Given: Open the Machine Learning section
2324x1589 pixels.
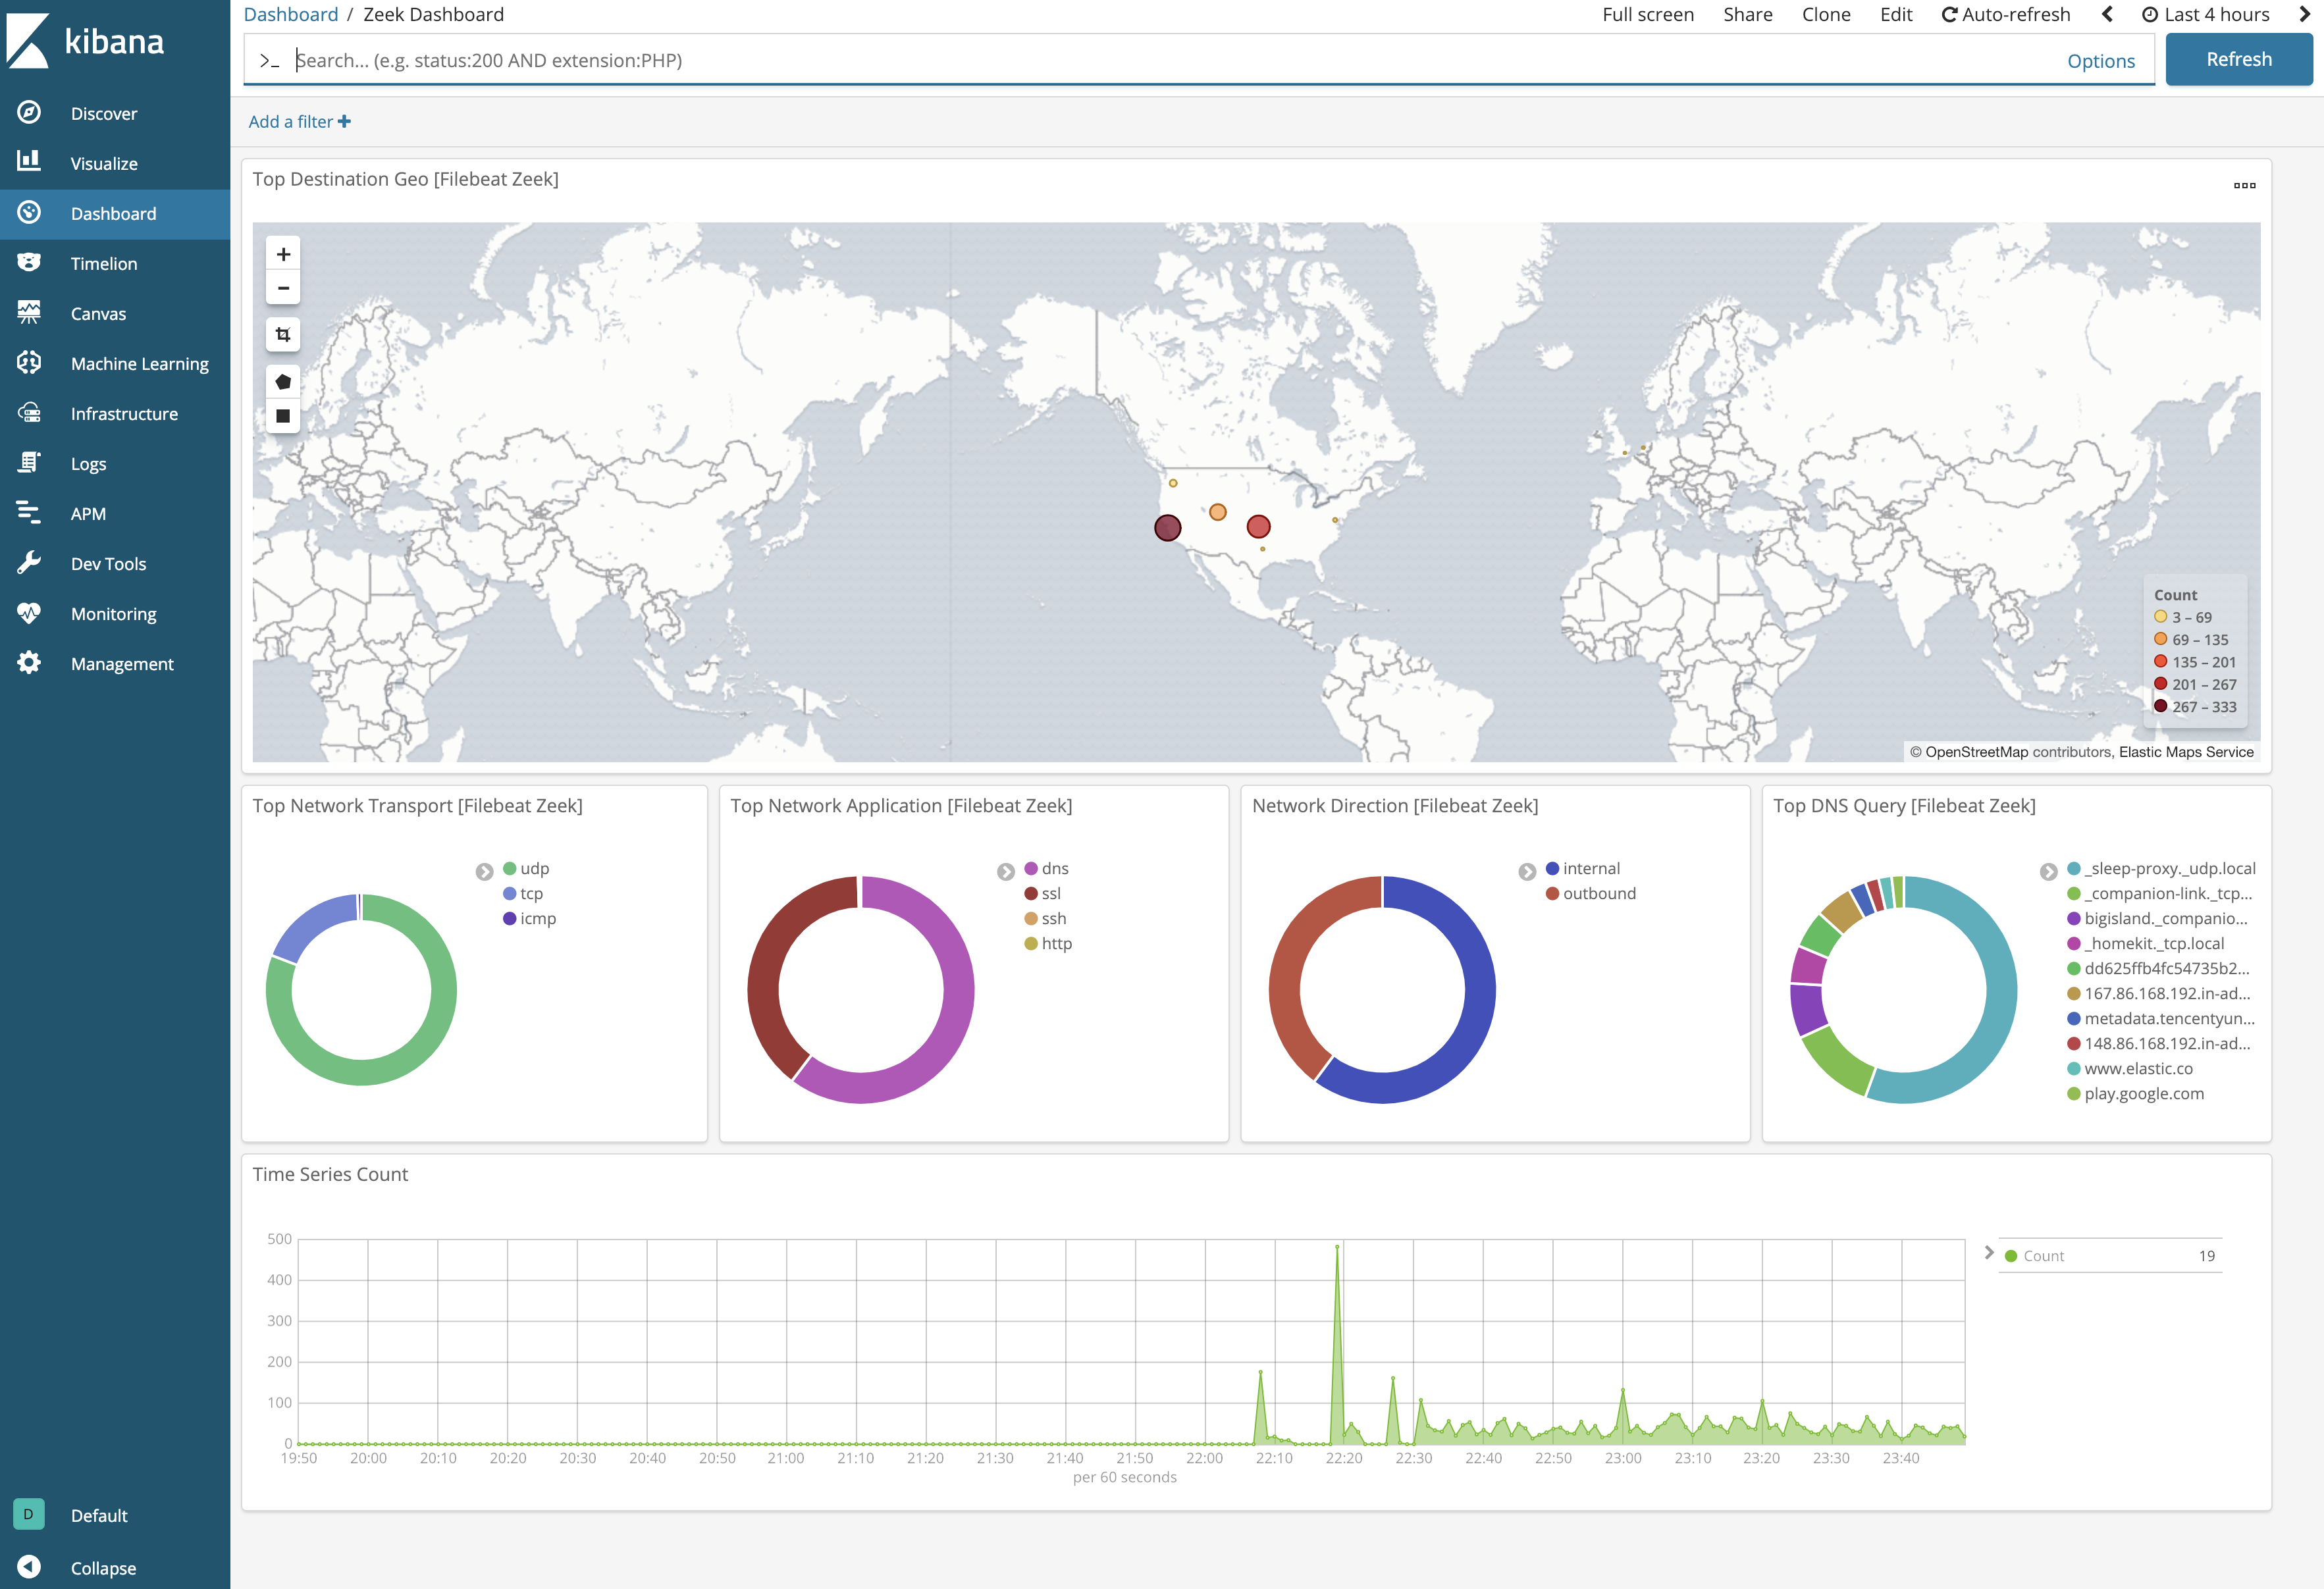Looking at the screenshot, I should (x=139, y=363).
